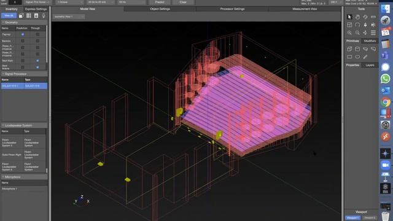Open the 20 Hz to 20 kHz range dropdown
This screenshot has width=393, height=221.
(x=101, y=2)
